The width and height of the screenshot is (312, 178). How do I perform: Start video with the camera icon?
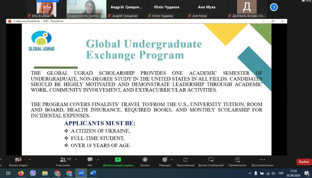coord(18,162)
